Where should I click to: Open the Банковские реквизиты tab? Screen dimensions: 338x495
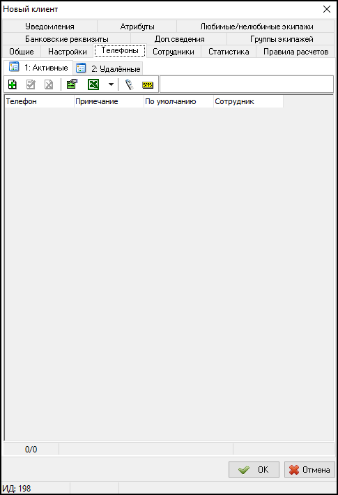67,39
